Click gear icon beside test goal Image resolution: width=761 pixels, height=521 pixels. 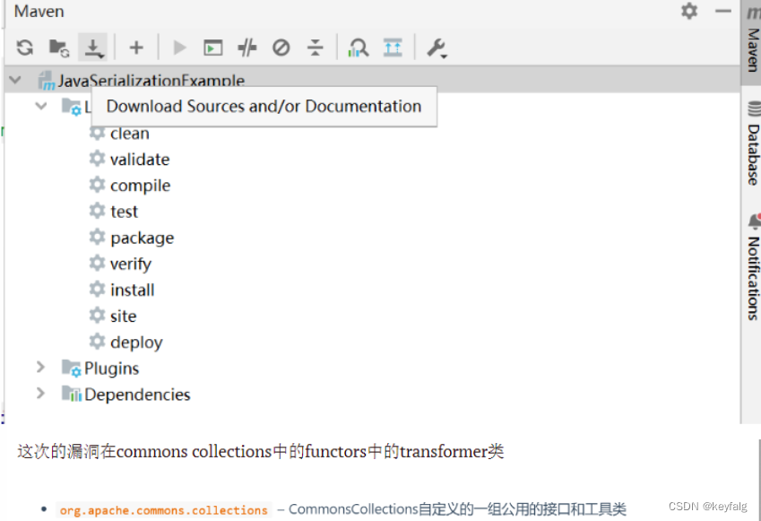(97, 211)
